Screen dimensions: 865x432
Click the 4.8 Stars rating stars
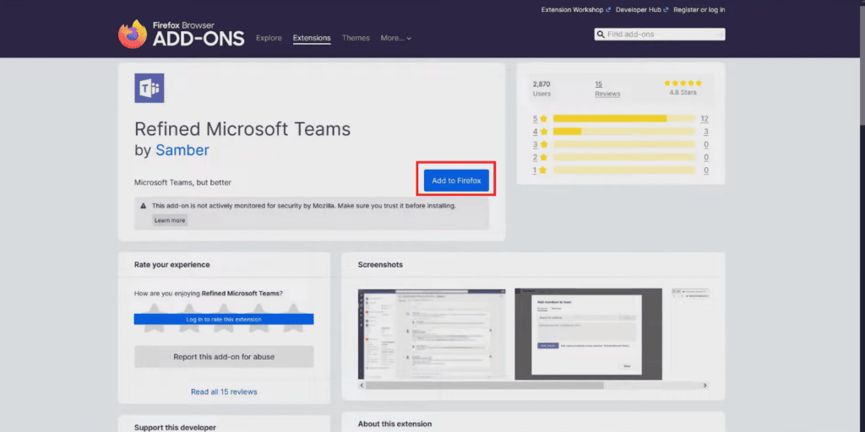click(683, 84)
